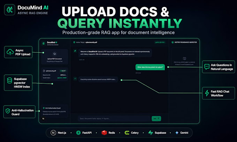237x142 pixels.
Task: Click the ASYNC RAG ENGINE tagline at top left
Action: (33, 13)
